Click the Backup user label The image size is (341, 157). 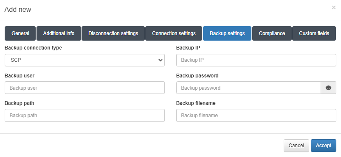coord(20,76)
